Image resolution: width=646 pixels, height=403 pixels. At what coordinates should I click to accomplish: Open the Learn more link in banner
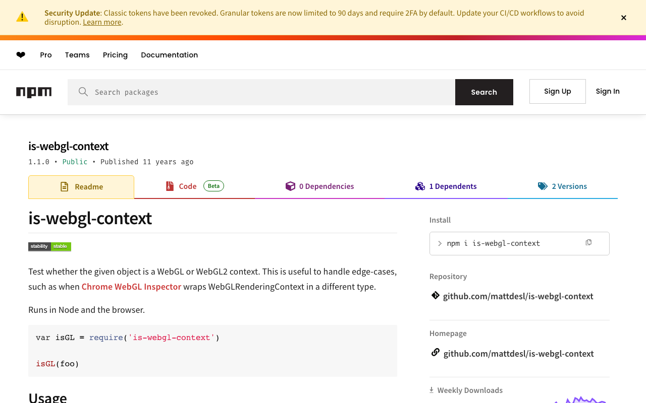point(102,22)
